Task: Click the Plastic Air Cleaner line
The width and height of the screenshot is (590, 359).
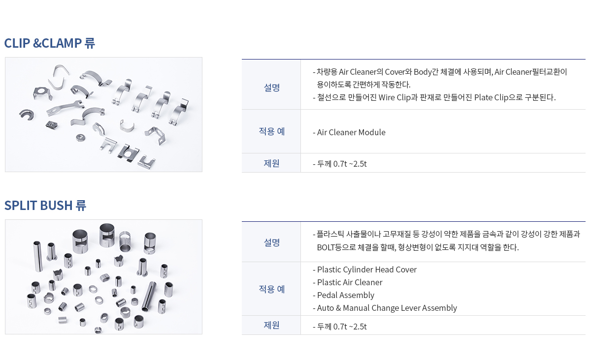Action: coord(348,282)
